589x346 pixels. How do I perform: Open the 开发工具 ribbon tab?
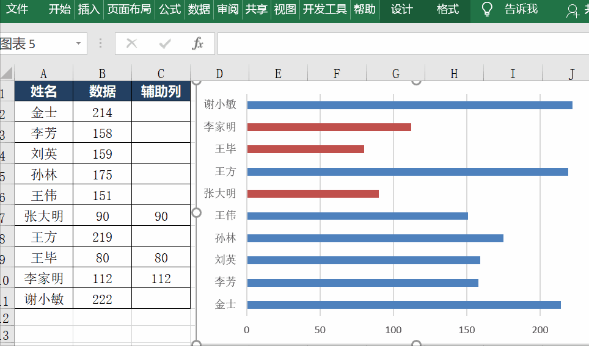pos(325,9)
